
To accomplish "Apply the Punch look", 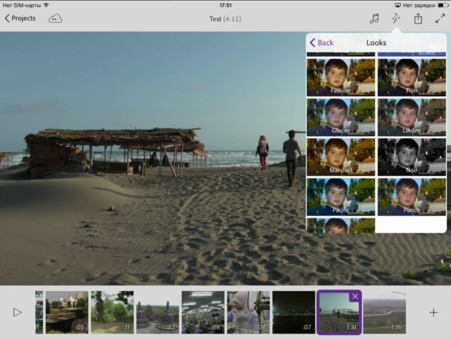I will tap(412, 197).
